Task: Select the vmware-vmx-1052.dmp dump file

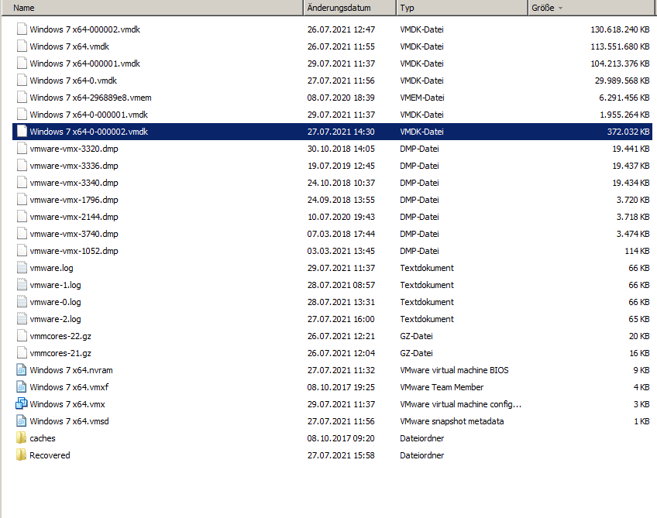Action: coord(74,251)
